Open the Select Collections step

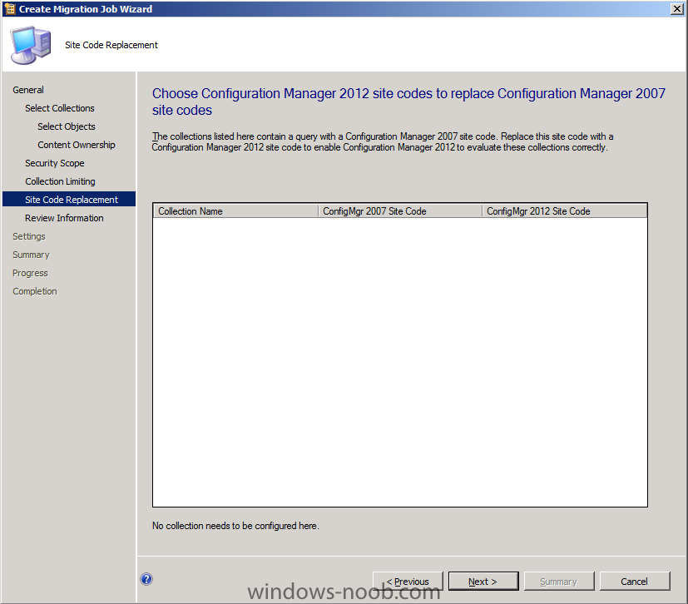pos(60,108)
